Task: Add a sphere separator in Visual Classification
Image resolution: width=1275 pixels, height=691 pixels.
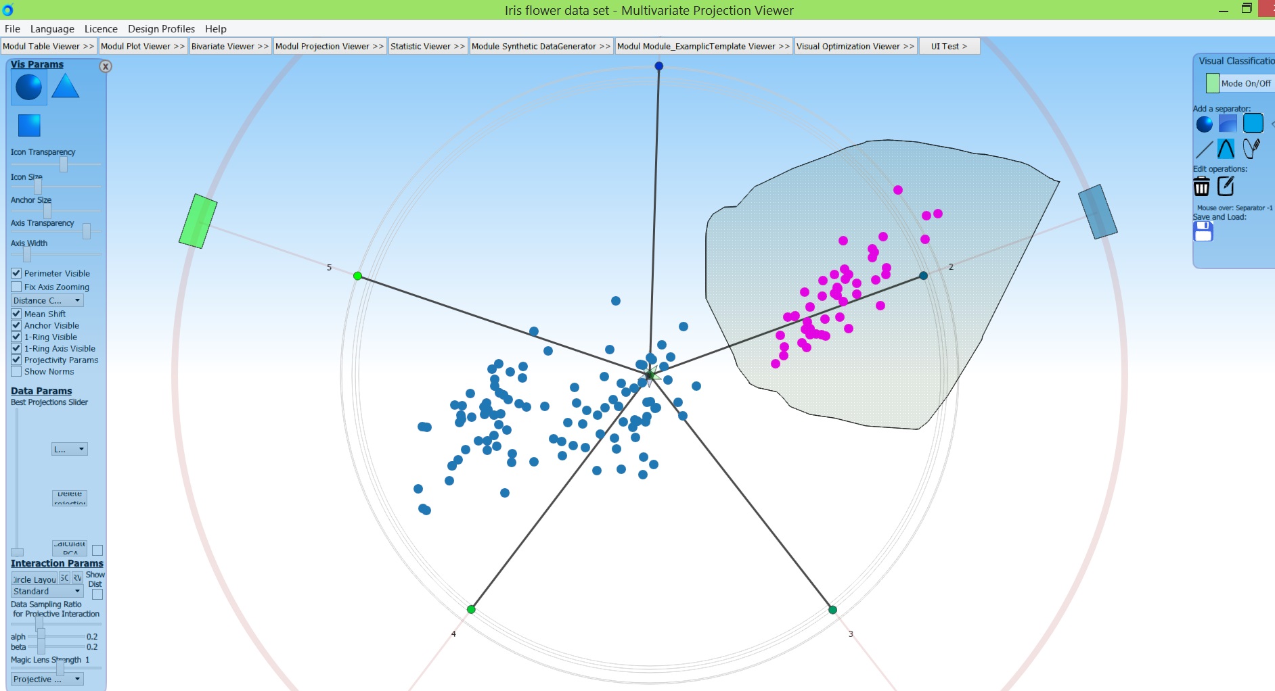Action: (x=1205, y=123)
